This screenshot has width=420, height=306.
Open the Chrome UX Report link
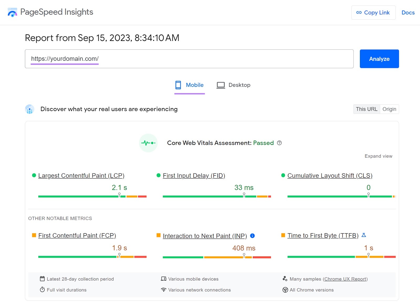click(345, 279)
